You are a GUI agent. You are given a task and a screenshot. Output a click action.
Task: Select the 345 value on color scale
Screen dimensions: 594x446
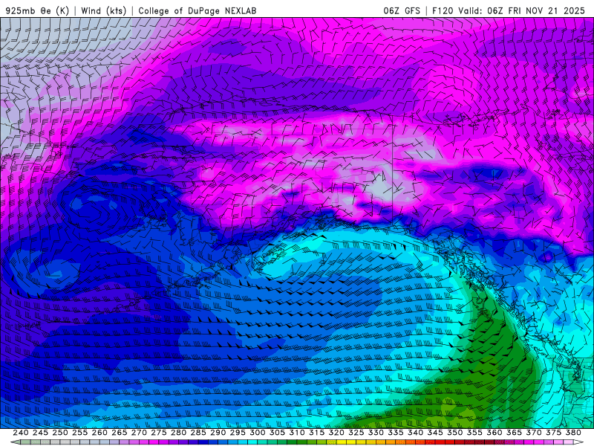point(435,433)
